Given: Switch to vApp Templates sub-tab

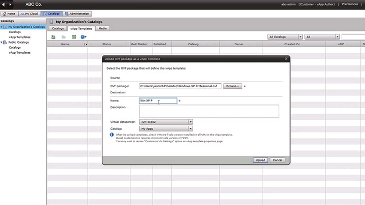Looking at the screenshot, I should tap(81, 28).
